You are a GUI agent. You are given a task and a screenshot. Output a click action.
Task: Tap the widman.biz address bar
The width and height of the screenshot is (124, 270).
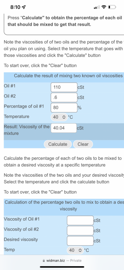pyautogui.click(x=62, y=261)
